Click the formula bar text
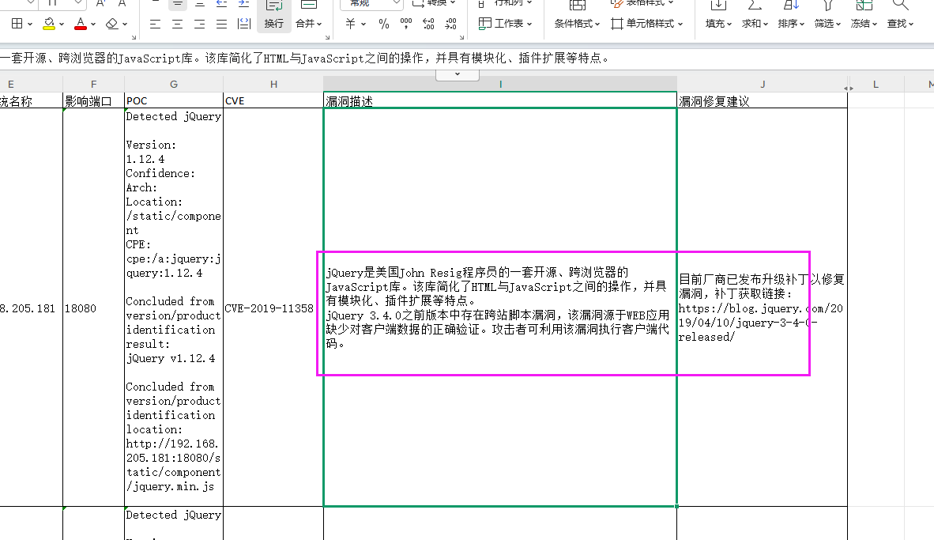The height and width of the screenshot is (540, 934). pyautogui.click(x=303, y=59)
